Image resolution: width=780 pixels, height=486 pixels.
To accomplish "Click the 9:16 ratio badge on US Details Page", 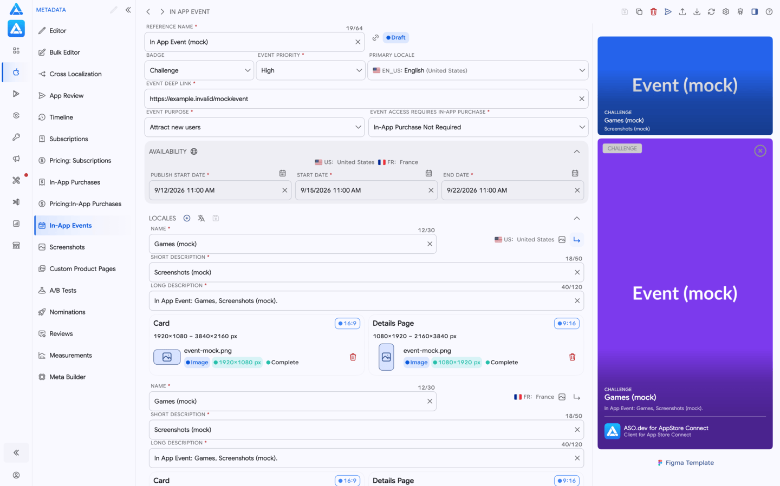I will pos(567,324).
